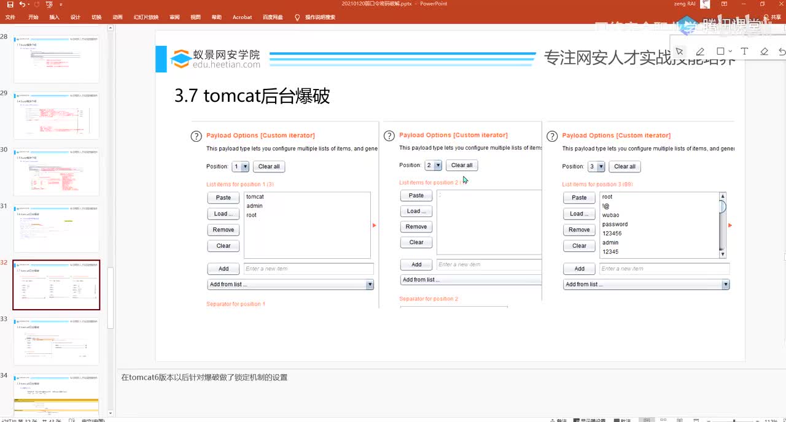Click Enter a new item field, position 1
786x422 pixels.
coord(308,269)
